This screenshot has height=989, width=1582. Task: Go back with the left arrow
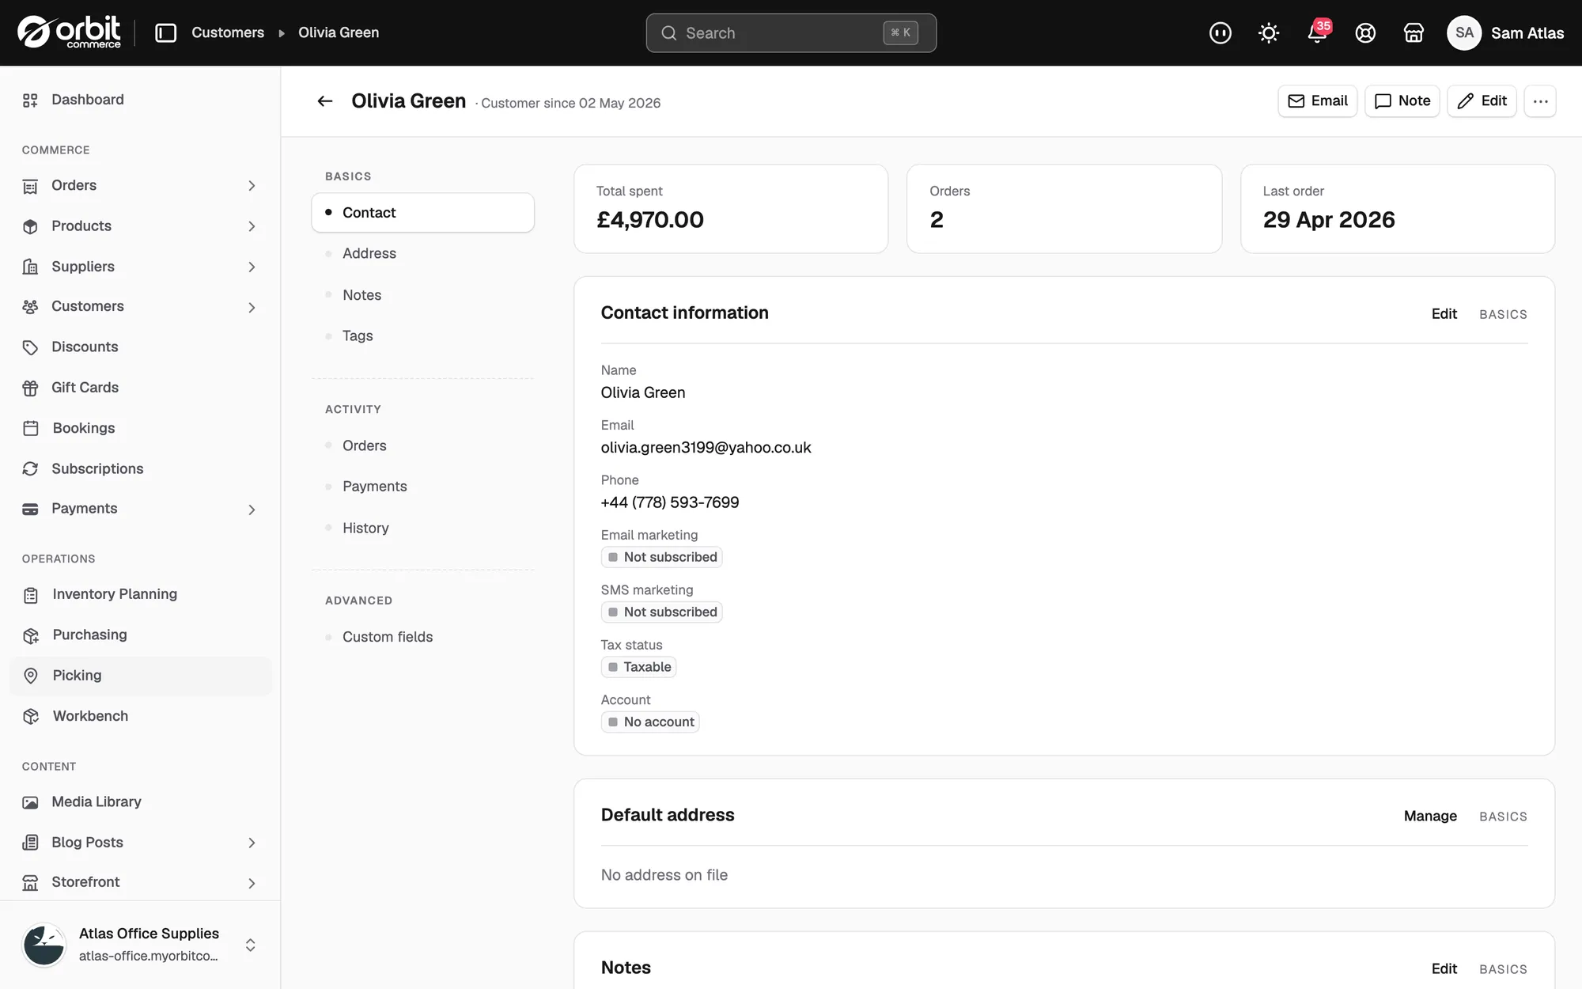pos(325,101)
